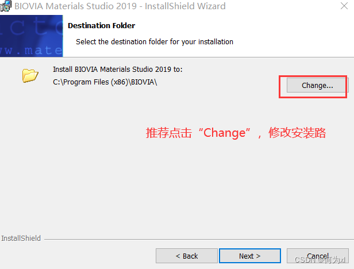
Task: Go to the previous step with Back
Action: (x=186, y=256)
